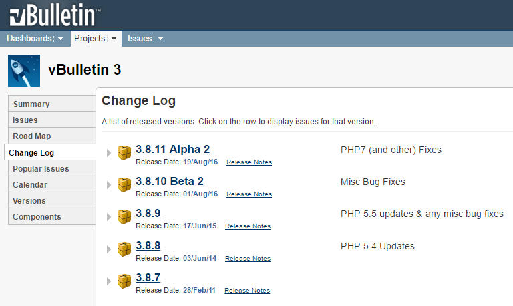View Release Notes for 3.8.11 Alpha 2
513x306 pixels.
(249, 162)
